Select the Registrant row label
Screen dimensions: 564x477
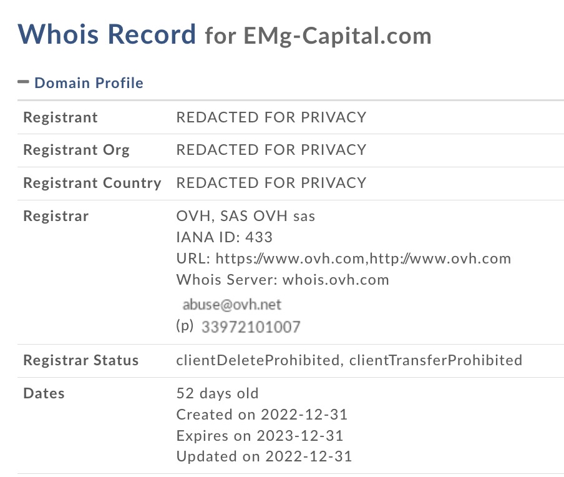60,117
